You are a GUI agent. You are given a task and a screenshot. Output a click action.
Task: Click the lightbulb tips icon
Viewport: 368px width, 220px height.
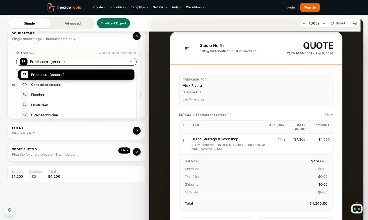pyautogui.click(x=10, y=210)
